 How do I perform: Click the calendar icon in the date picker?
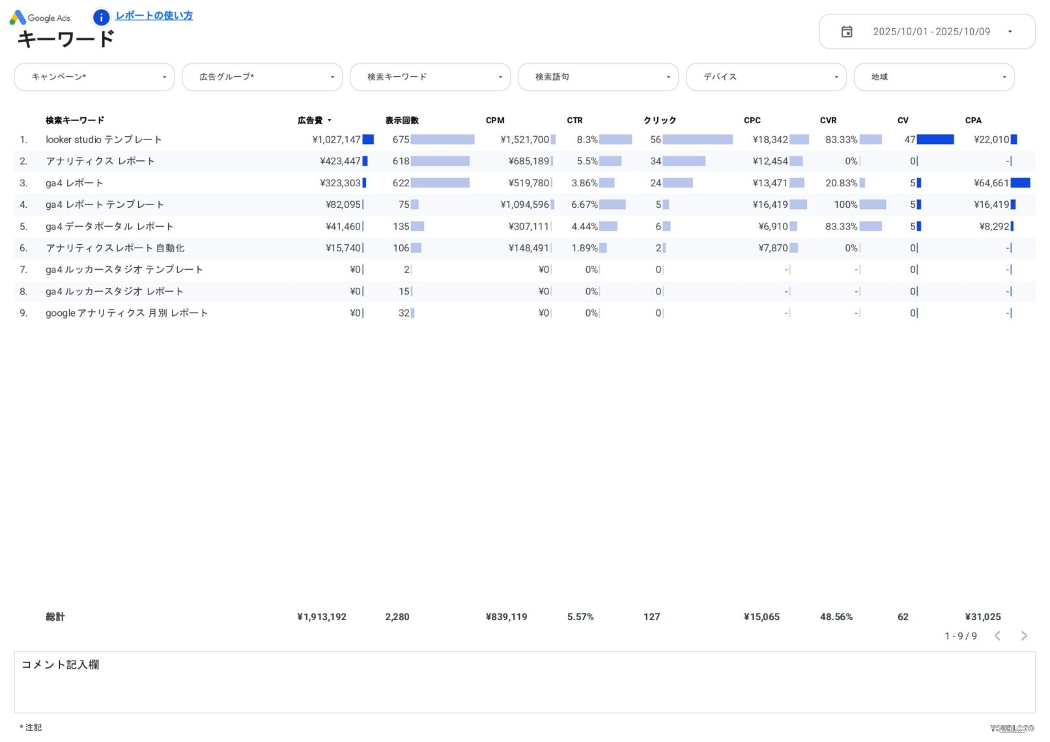click(847, 31)
